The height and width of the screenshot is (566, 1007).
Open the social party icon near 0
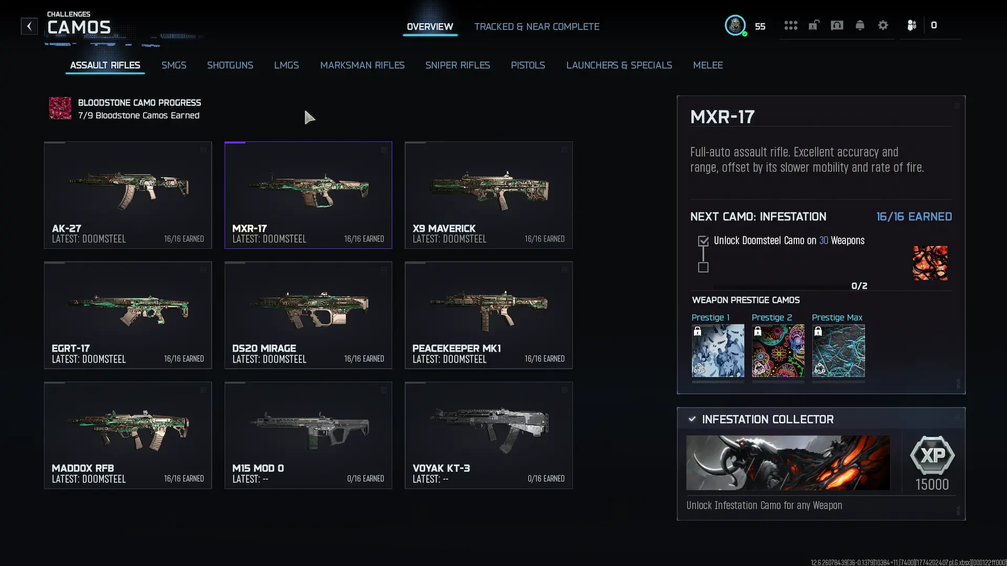912,25
